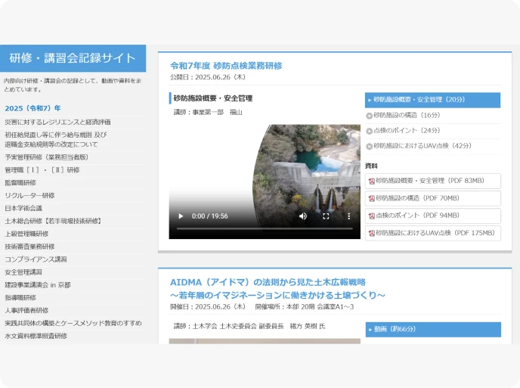Open 土木総合研修【若手現場技術研修】 sidebar item

click(53, 221)
